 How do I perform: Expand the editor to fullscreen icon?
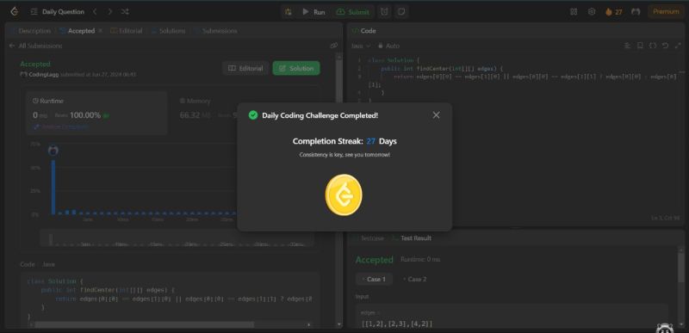pyautogui.click(x=678, y=46)
